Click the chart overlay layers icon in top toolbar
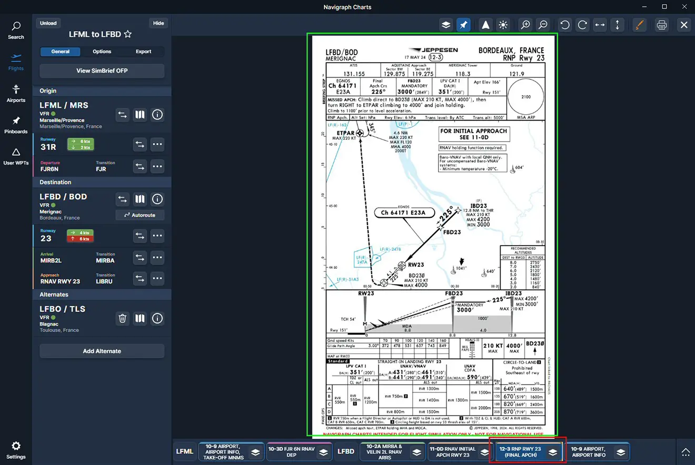 click(446, 25)
